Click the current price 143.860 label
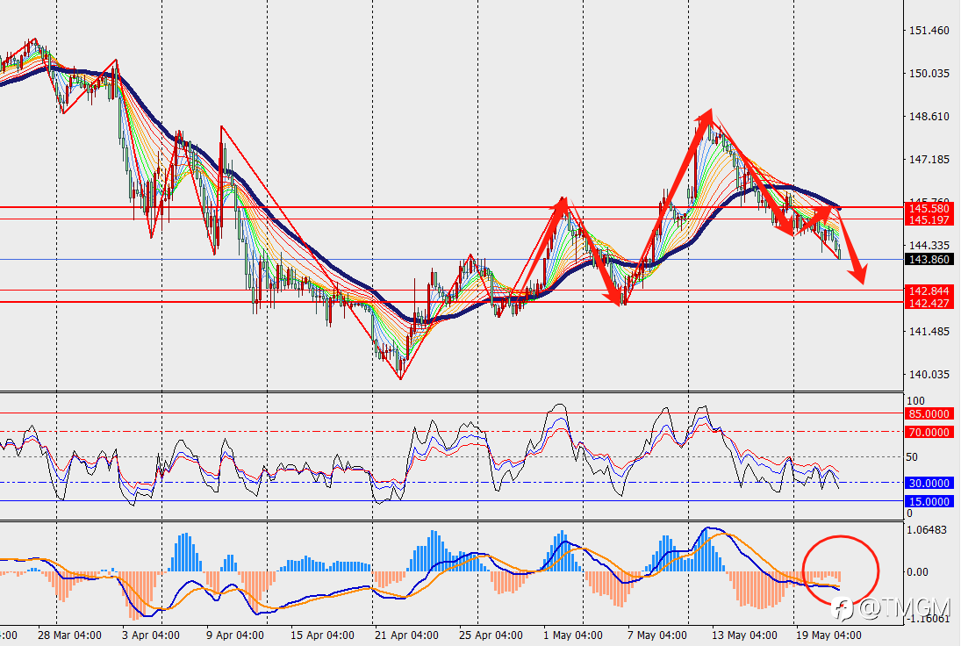The image size is (961, 646). (x=929, y=259)
